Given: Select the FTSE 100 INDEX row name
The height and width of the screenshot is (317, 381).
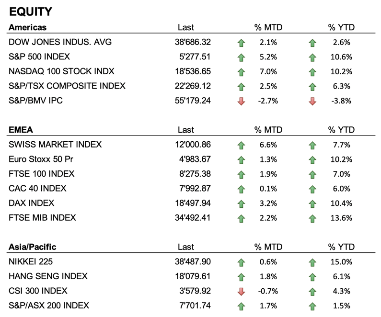Looking at the screenshot, I should (x=42, y=173).
